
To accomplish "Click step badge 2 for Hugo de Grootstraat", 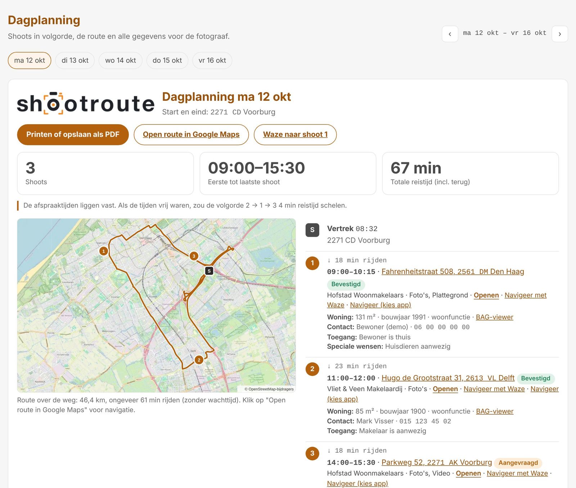I will [312, 369].
